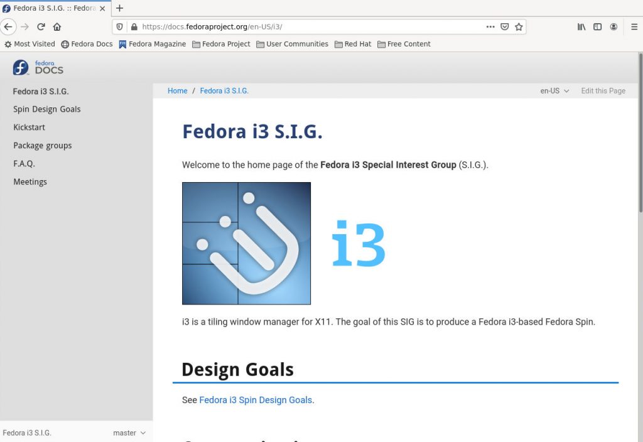The image size is (643, 442).
Task: Show sidebars using the sidebar icon
Action: [598, 27]
